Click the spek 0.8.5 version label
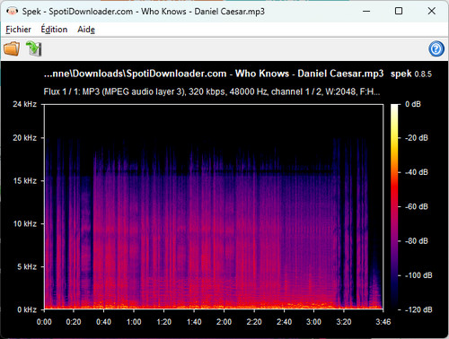Screen dimensions: 449x339 (x=411, y=74)
